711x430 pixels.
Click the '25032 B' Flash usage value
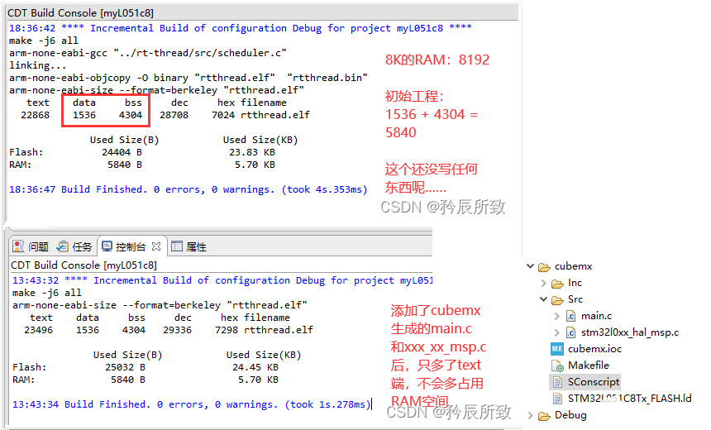tap(125, 367)
